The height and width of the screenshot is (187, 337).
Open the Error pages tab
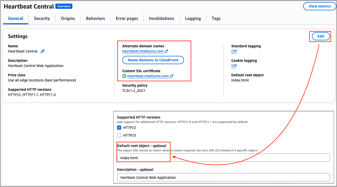127,18
